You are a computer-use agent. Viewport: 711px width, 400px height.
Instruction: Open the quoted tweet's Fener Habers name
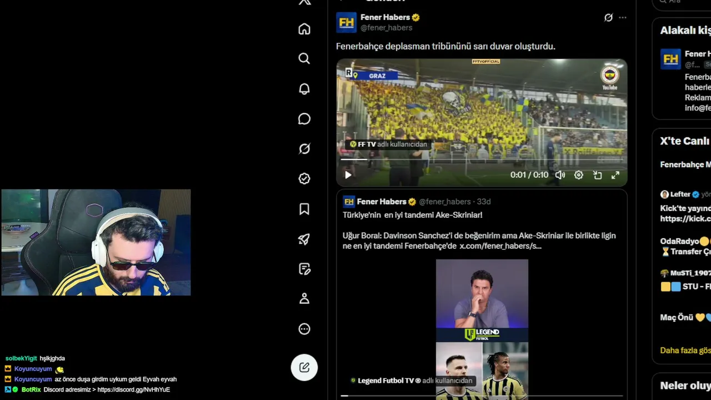[382, 202]
